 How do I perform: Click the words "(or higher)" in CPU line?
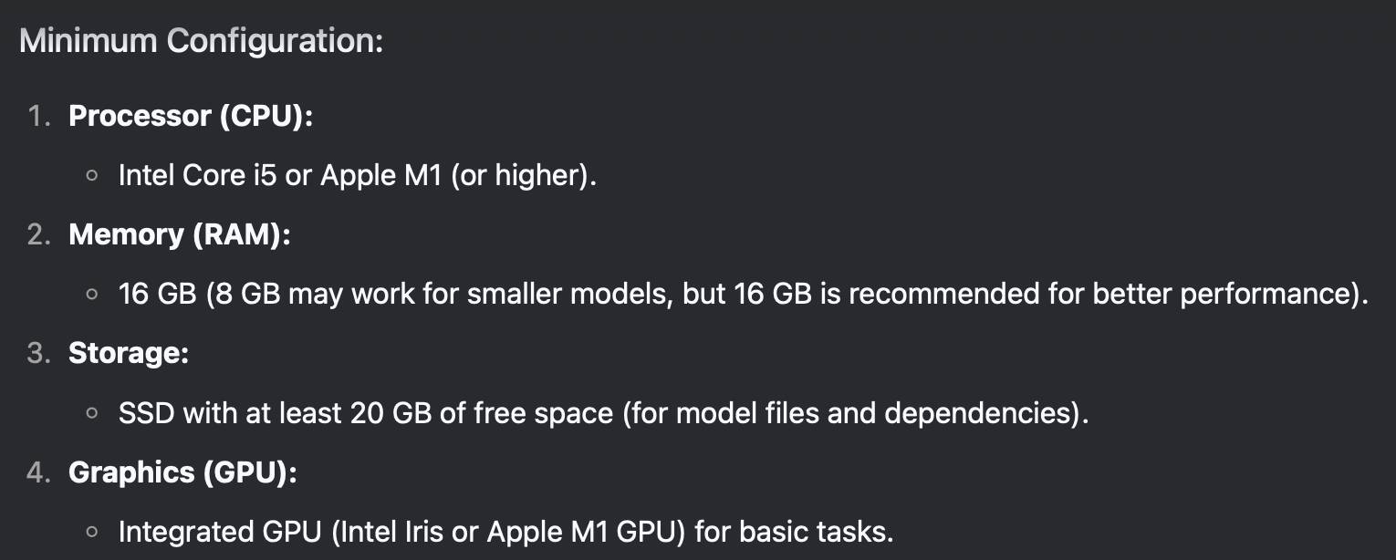pyautogui.click(x=517, y=175)
